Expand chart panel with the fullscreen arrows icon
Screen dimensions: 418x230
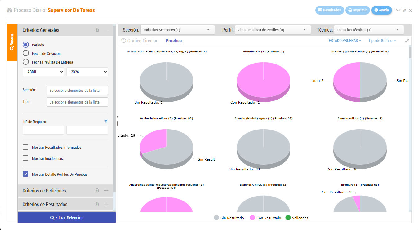coord(407,41)
